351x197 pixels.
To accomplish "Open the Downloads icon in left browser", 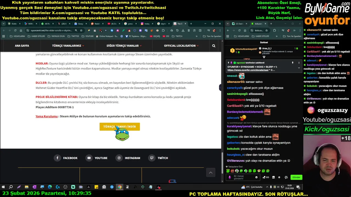I will [x=183, y=30].
